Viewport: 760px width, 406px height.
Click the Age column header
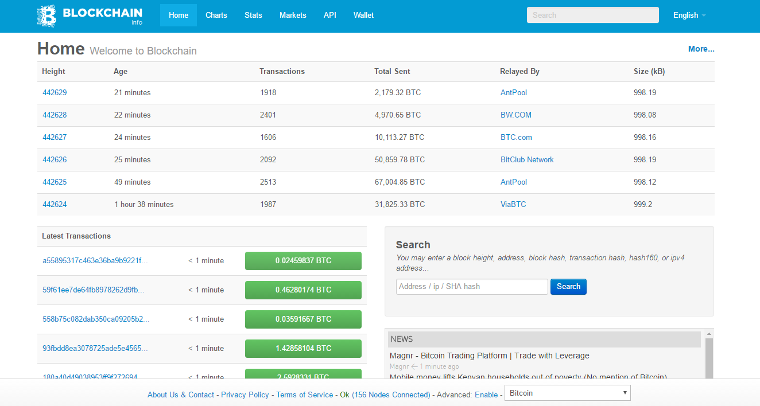click(x=121, y=72)
